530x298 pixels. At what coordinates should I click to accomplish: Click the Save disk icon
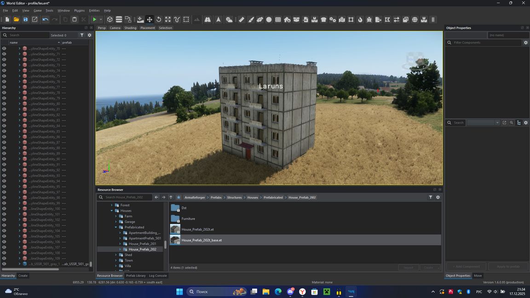25,19
